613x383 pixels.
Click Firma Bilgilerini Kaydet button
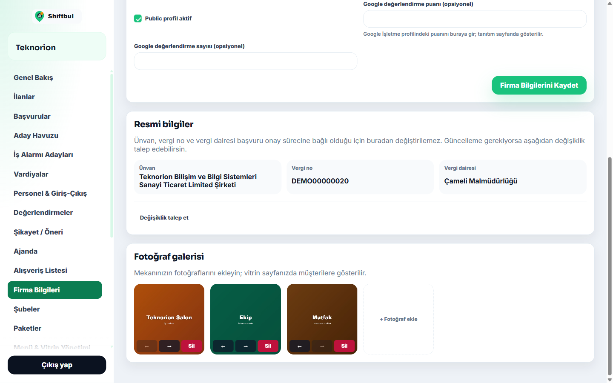click(x=539, y=85)
